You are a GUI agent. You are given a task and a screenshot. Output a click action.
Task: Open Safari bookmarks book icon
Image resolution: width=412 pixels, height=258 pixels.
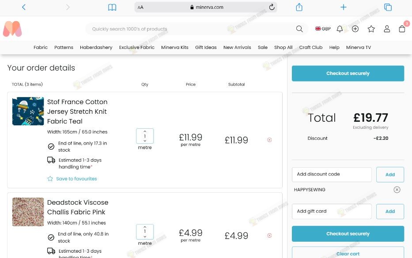pos(112,7)
